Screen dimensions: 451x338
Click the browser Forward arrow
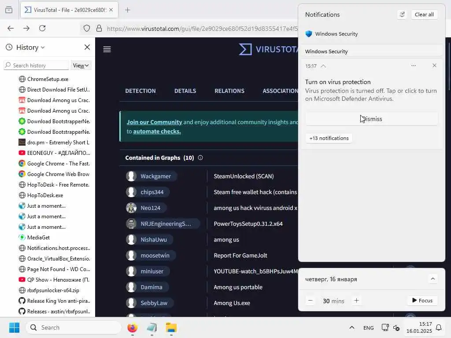click(26, 28)
